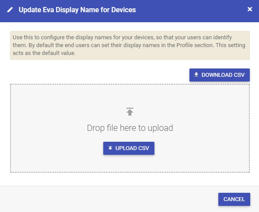
Task: Cancel the display name update dialog
Action: point(234,199)
